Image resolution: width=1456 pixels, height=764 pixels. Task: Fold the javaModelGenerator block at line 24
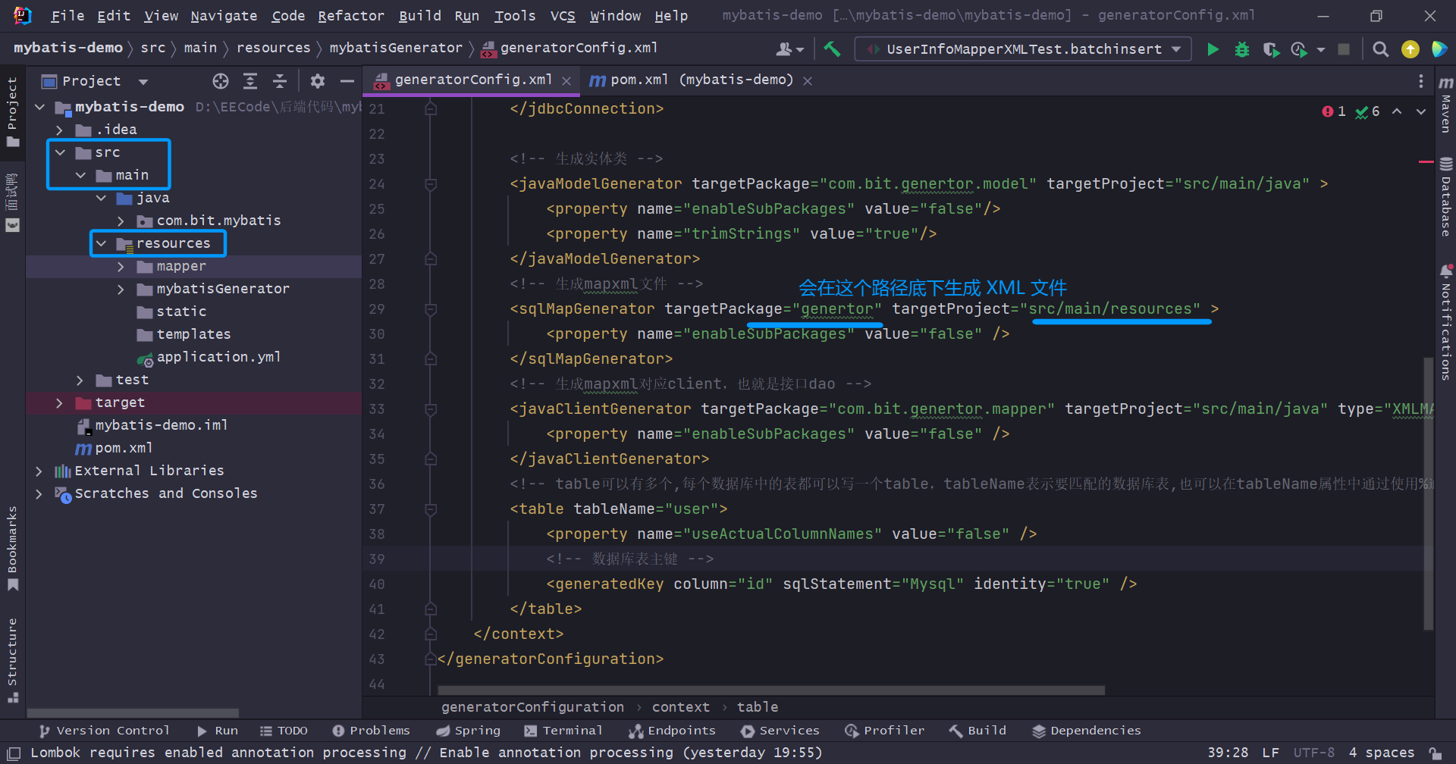[431, 184]
